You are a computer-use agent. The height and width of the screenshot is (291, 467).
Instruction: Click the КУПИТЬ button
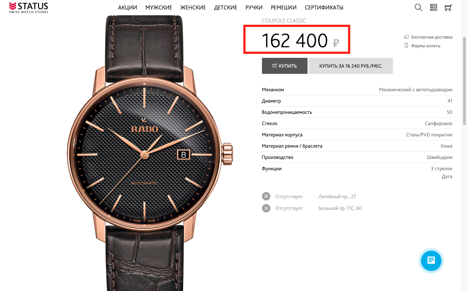[285, 66]
